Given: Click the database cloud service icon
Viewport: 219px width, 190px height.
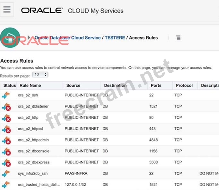Looking at the screenshot, I should tap(10, 38).
